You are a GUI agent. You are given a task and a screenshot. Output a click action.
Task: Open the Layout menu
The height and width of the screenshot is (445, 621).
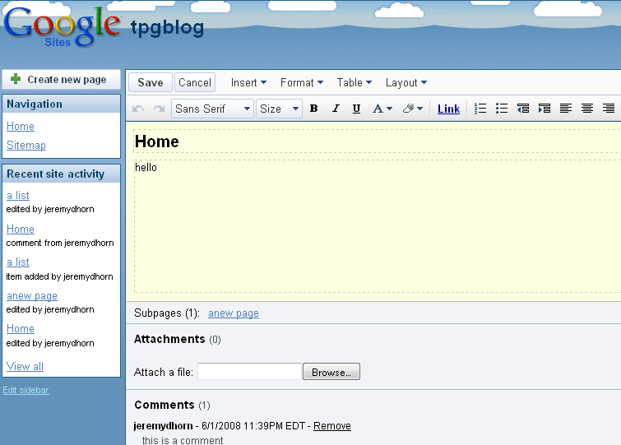[406, 82]
